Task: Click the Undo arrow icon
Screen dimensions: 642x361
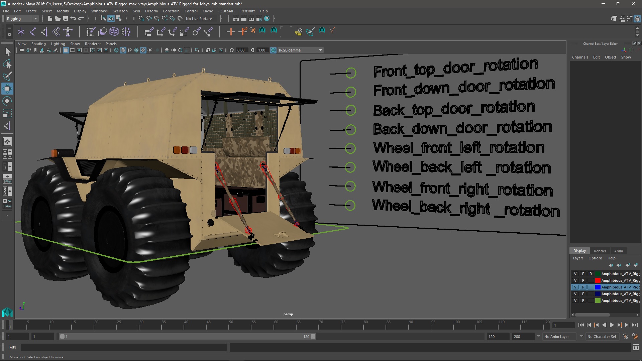Action: (73, 19)
